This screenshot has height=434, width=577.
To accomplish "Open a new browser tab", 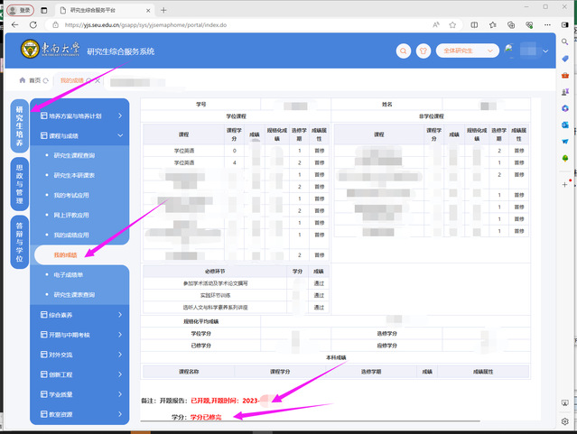I will click(163, 9).
